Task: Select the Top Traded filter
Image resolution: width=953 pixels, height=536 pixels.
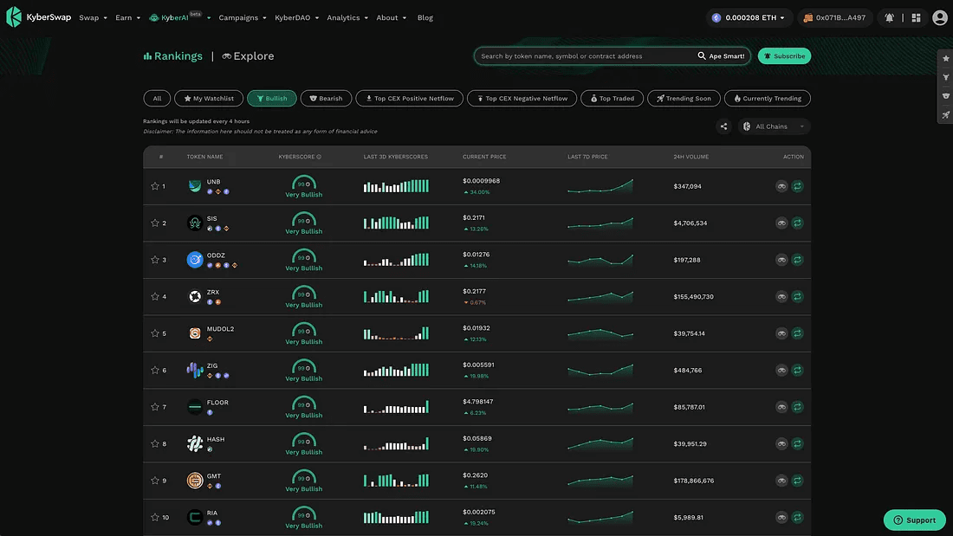Action: click(x=612, y=99)
